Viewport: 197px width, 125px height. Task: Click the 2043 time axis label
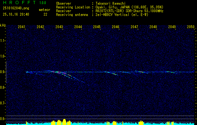click(59, 27)
